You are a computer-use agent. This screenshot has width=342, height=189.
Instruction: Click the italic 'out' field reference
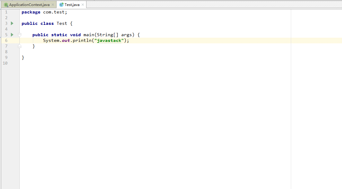click(x=66, y=41)
